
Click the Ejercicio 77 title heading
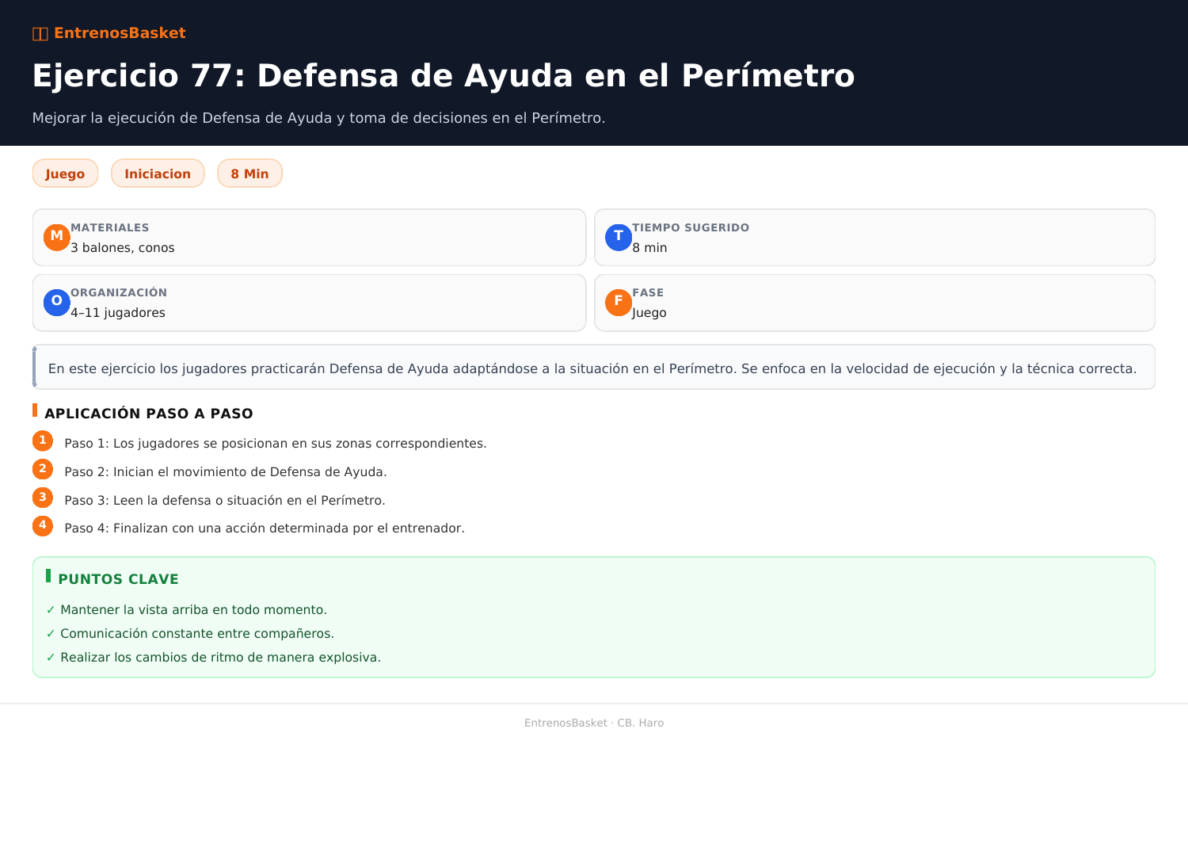click(x=444, y=76)
